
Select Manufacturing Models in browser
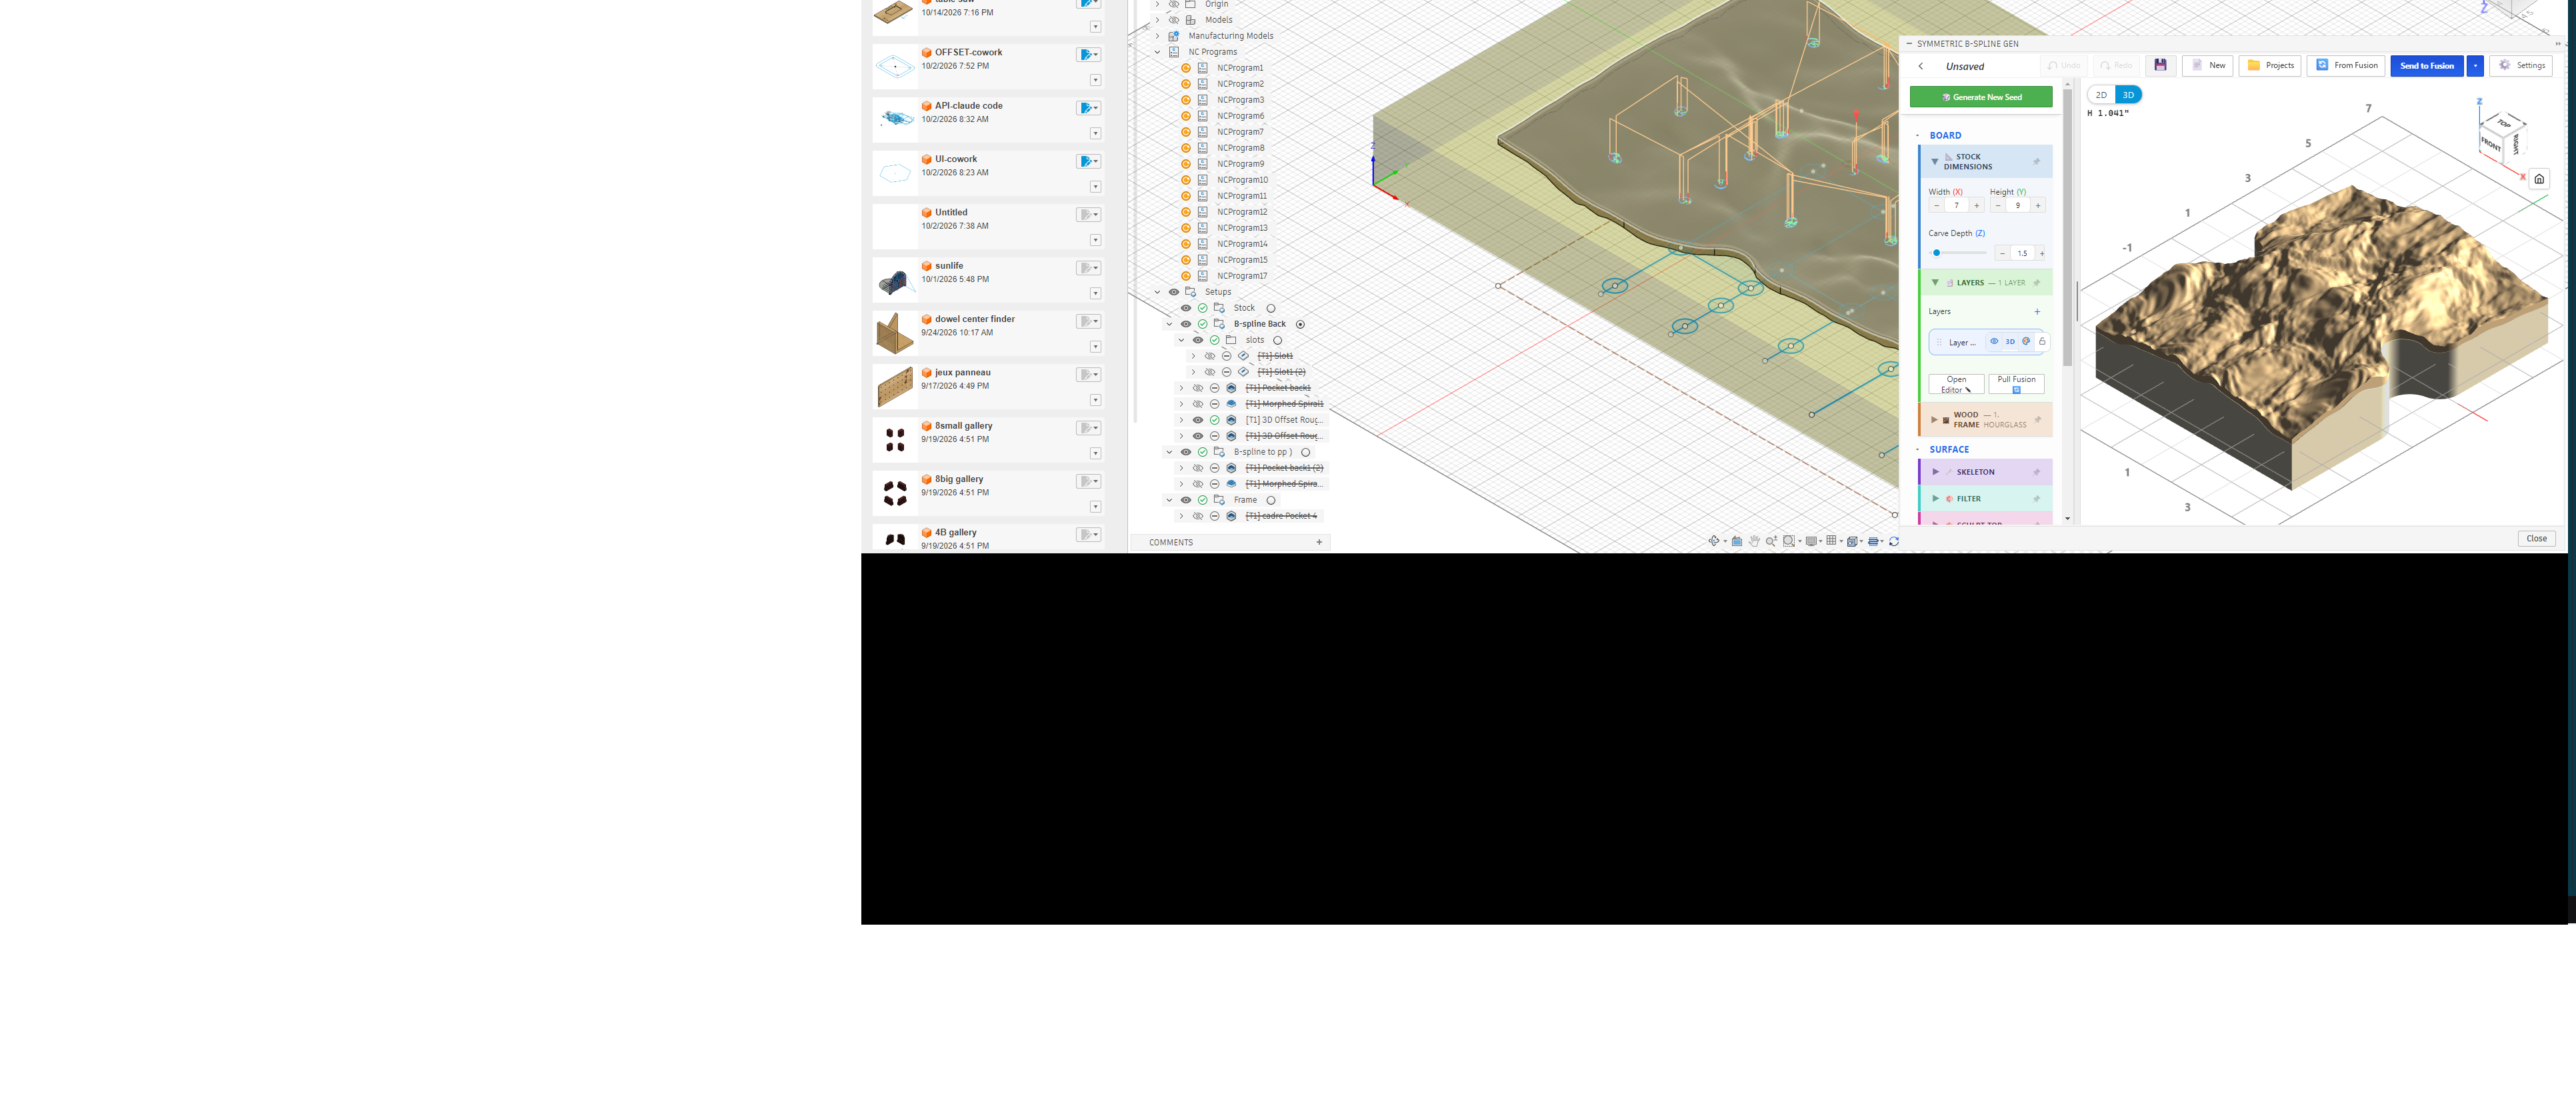(x=1231, y=36)
